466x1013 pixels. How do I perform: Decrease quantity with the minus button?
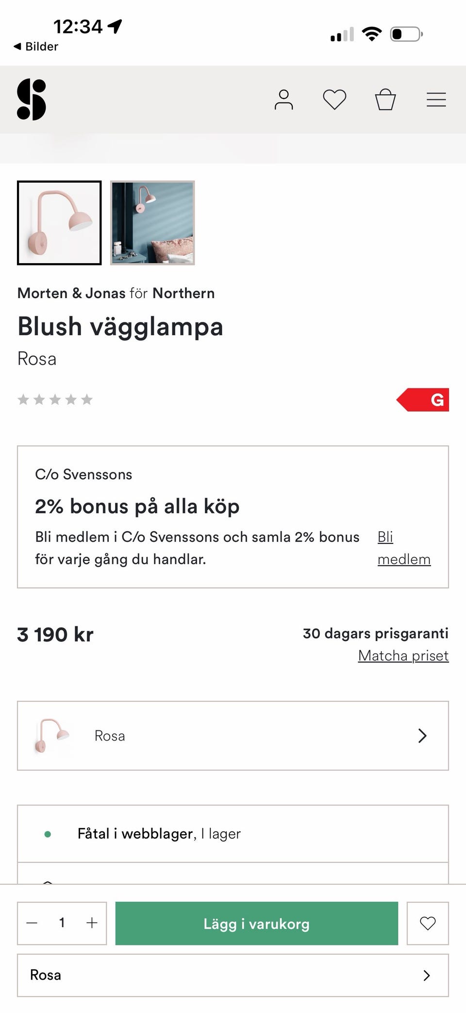click(32, 923)
